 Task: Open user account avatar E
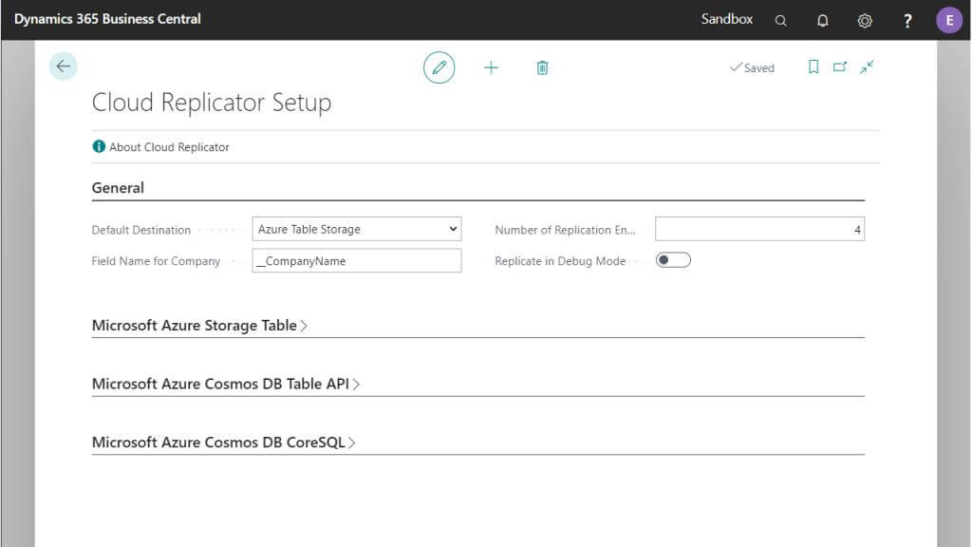click(949, 21)
